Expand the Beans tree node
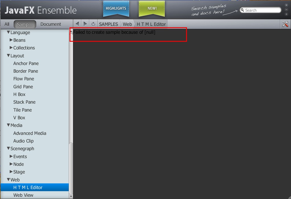 pos(11,40)
